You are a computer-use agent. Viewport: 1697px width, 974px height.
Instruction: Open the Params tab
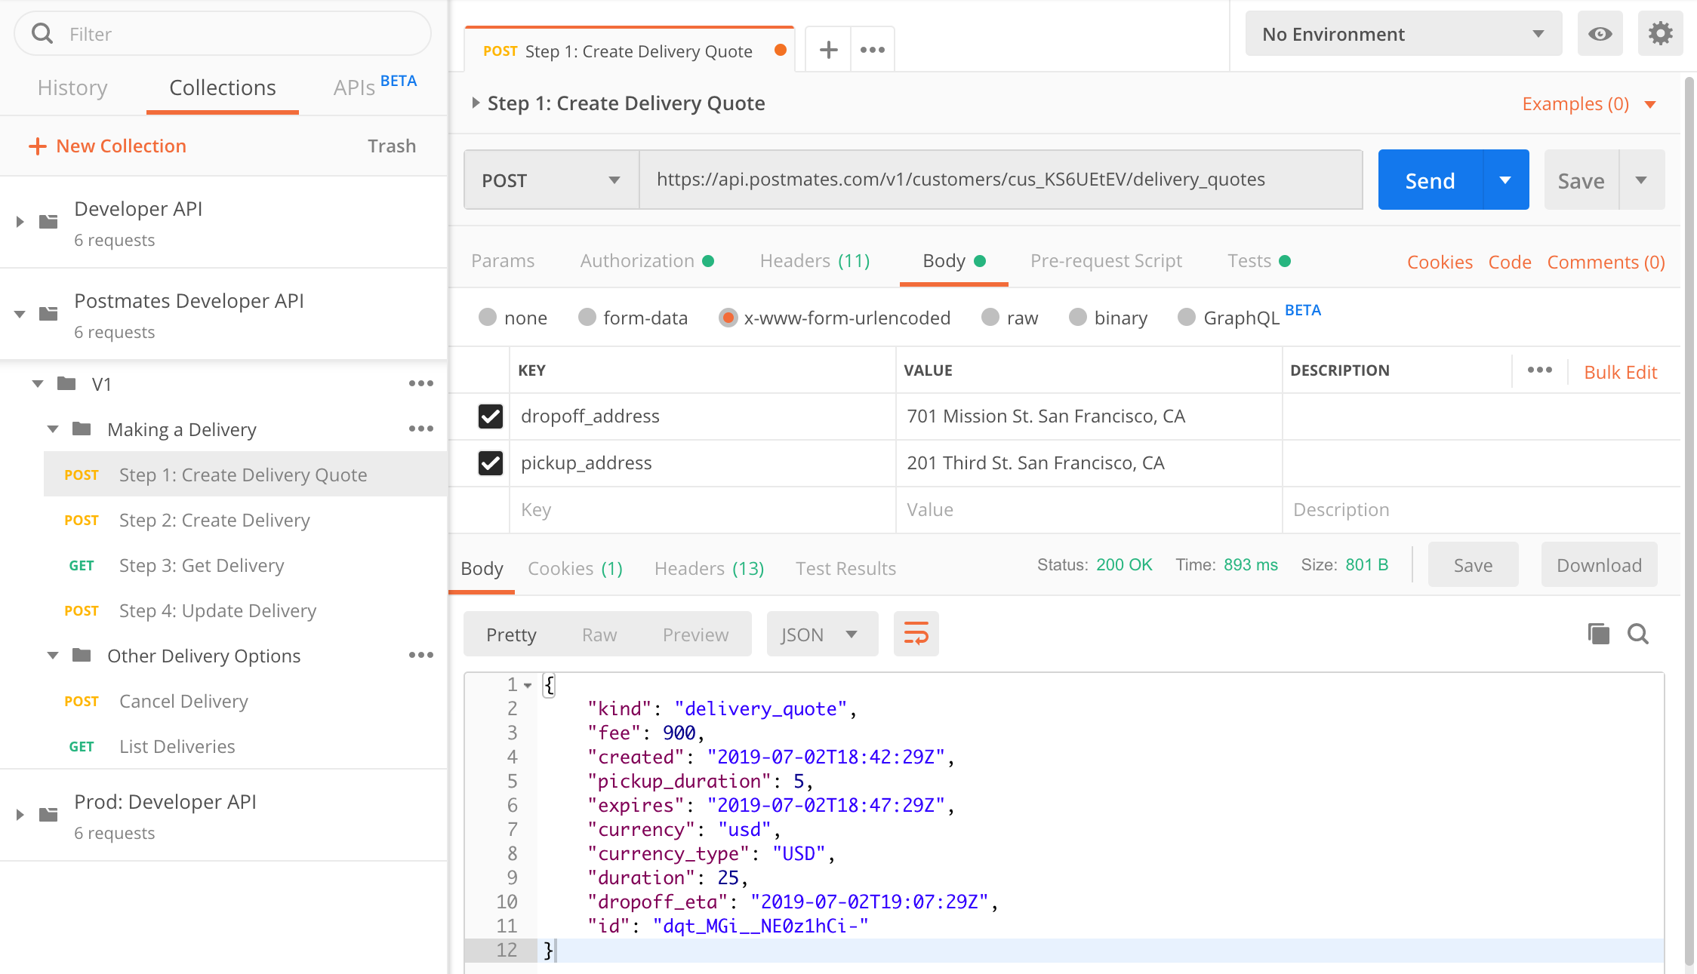point(503,260)
